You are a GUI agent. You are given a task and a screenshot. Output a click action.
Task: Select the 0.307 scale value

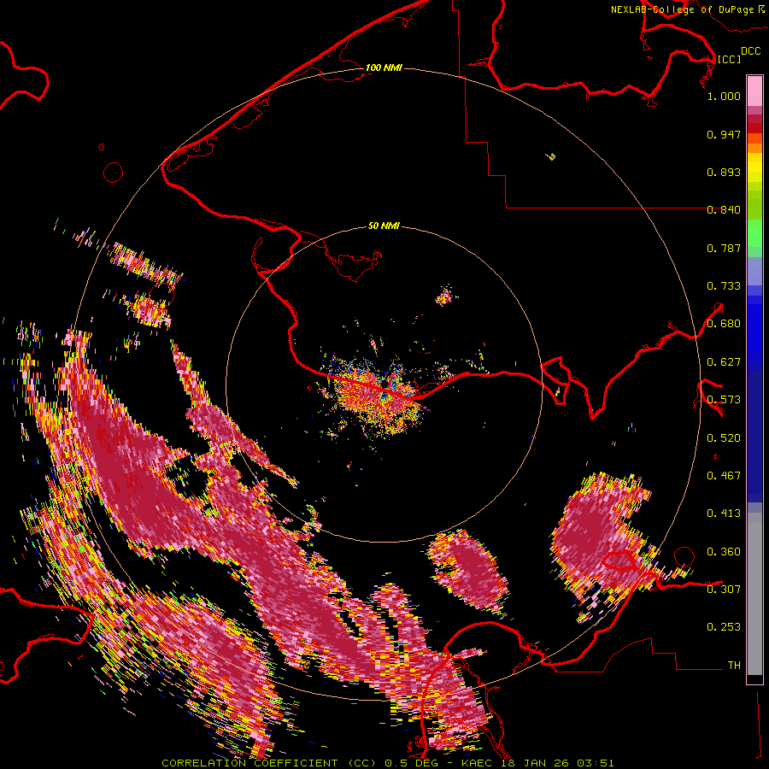(724, 590)
